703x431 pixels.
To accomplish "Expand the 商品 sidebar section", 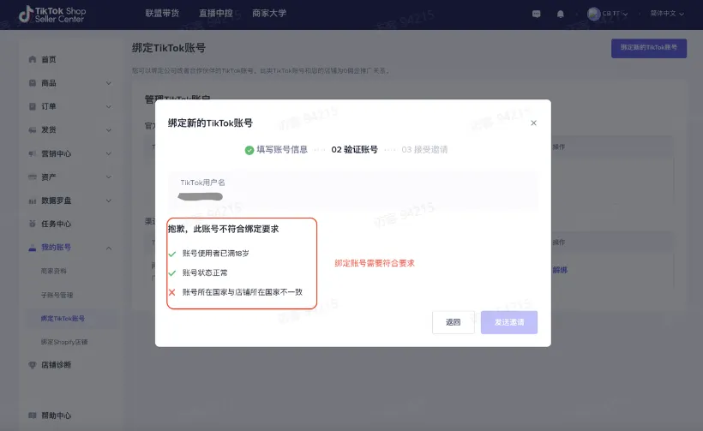I will pyautogui.click(x=109, y=83).
